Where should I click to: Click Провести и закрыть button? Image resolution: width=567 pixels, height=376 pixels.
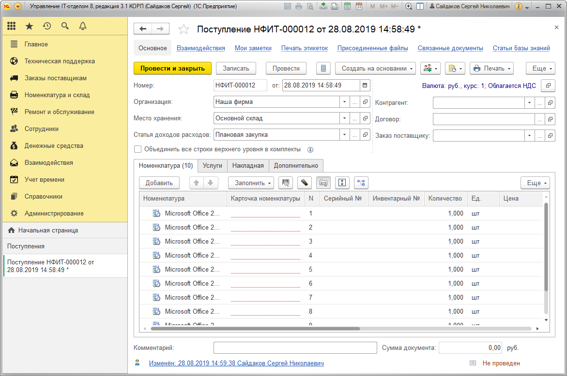[172, 69]
